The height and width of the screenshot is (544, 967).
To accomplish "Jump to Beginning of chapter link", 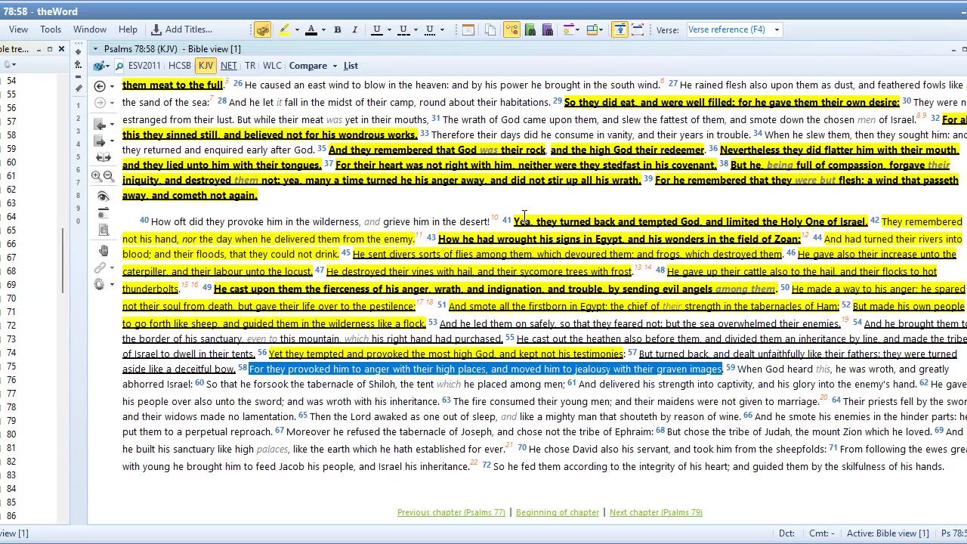I will point(558,512).
